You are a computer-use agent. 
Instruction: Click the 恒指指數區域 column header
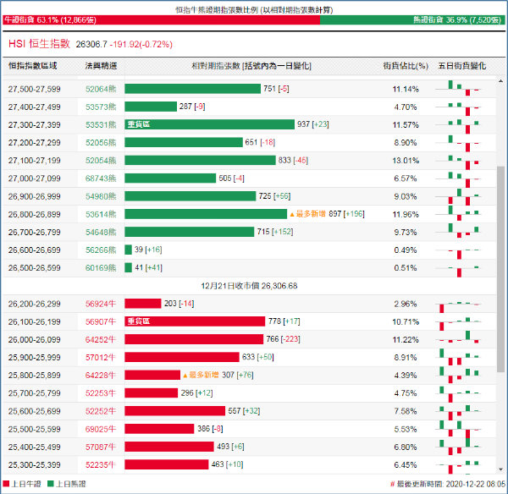[x=32, y=66]
